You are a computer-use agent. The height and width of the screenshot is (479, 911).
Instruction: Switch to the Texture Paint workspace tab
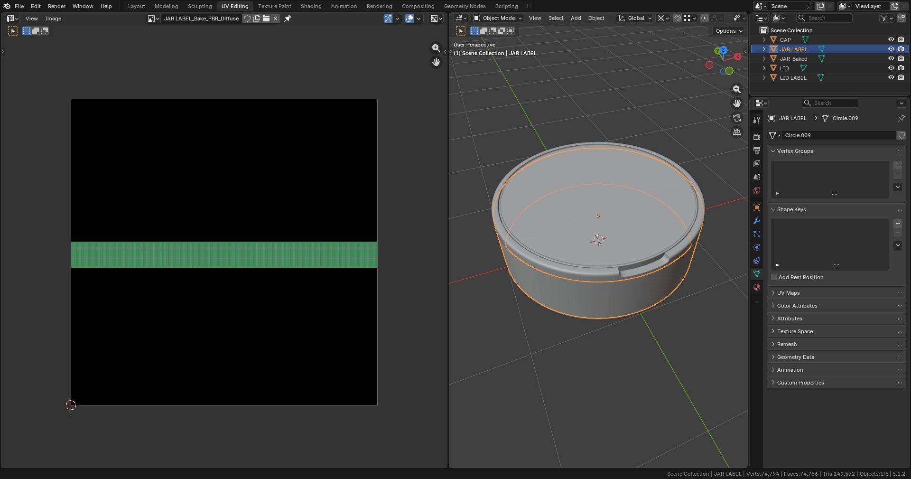coord(275,6)
